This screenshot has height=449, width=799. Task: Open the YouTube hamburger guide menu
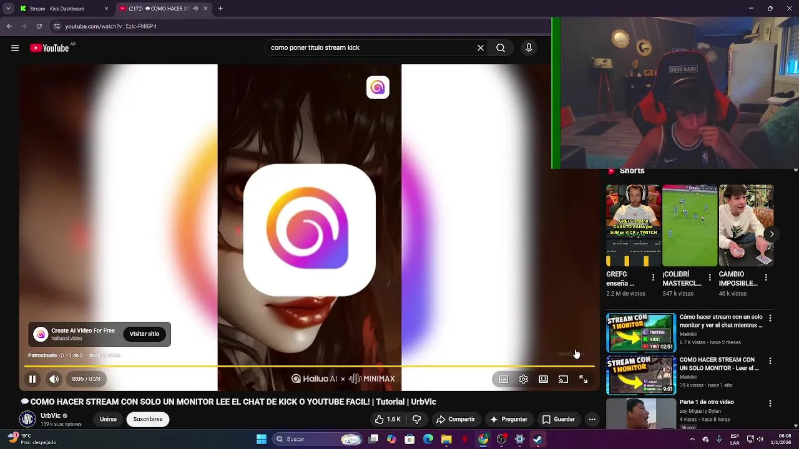pyautogui.click(x=15, y=48)
